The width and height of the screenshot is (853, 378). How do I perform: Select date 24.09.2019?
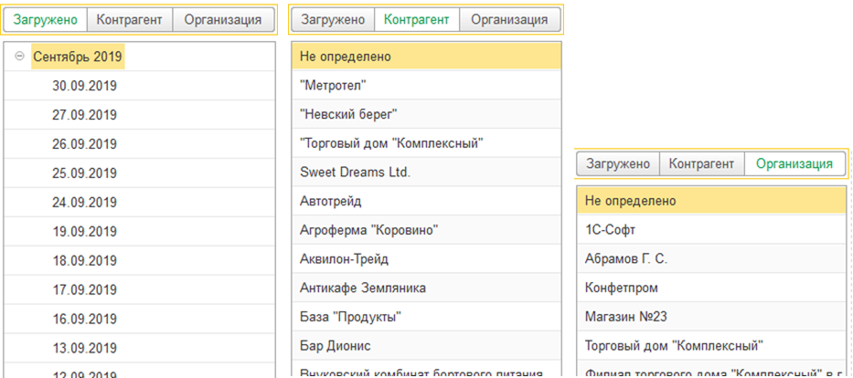click(x=140, y=202)
